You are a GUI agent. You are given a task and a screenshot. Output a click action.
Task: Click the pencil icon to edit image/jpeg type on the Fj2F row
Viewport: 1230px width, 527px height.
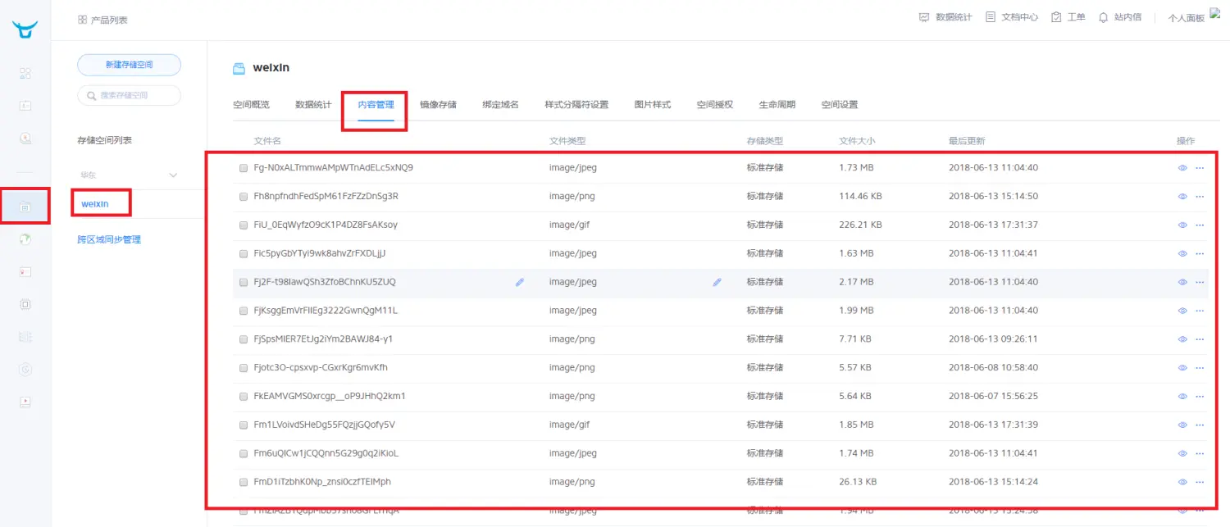[717, 282]
